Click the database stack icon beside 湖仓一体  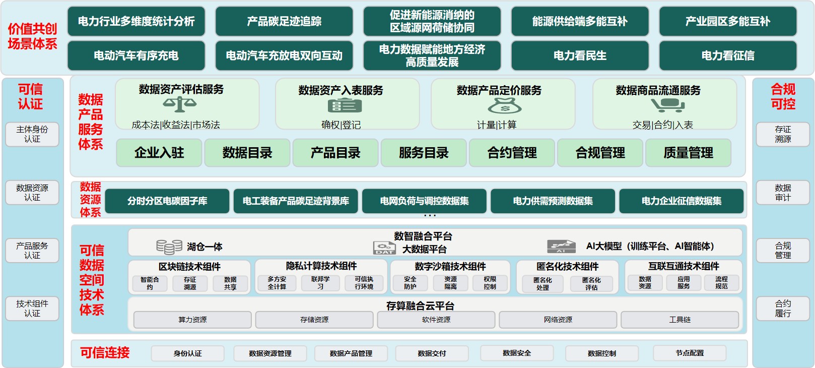(x=169, y=247)
